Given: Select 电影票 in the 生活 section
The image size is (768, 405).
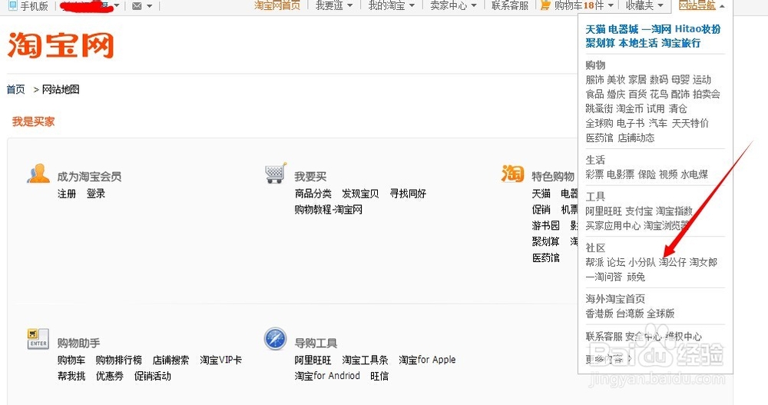Looking at the screenshot, I should [x=621, y=174].
